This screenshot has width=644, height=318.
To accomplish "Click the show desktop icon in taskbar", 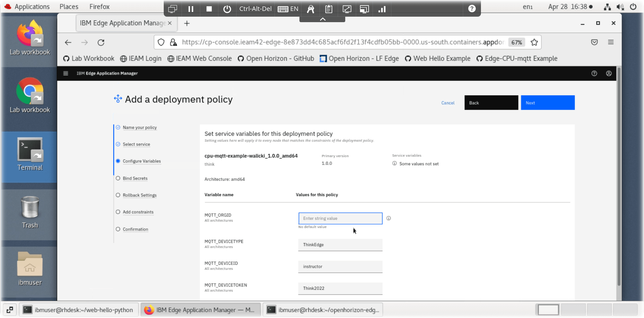I will pyautogui.click(x=10, y=310).
